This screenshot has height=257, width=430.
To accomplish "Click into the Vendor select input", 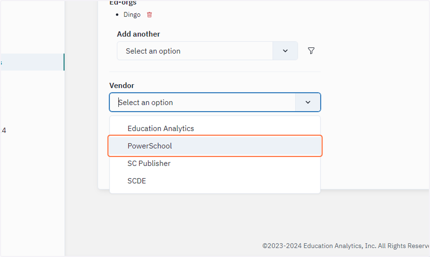I will (202, 103).
